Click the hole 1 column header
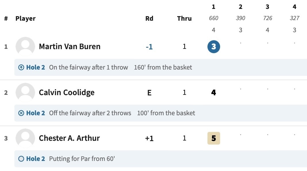 coord(213,7)
